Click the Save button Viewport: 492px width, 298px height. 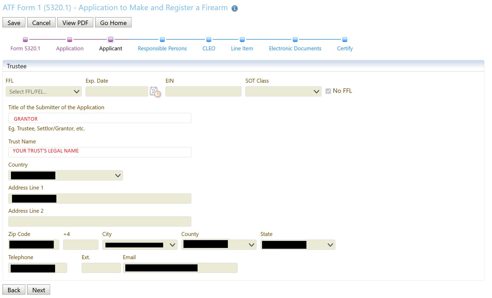click(14, 23)
